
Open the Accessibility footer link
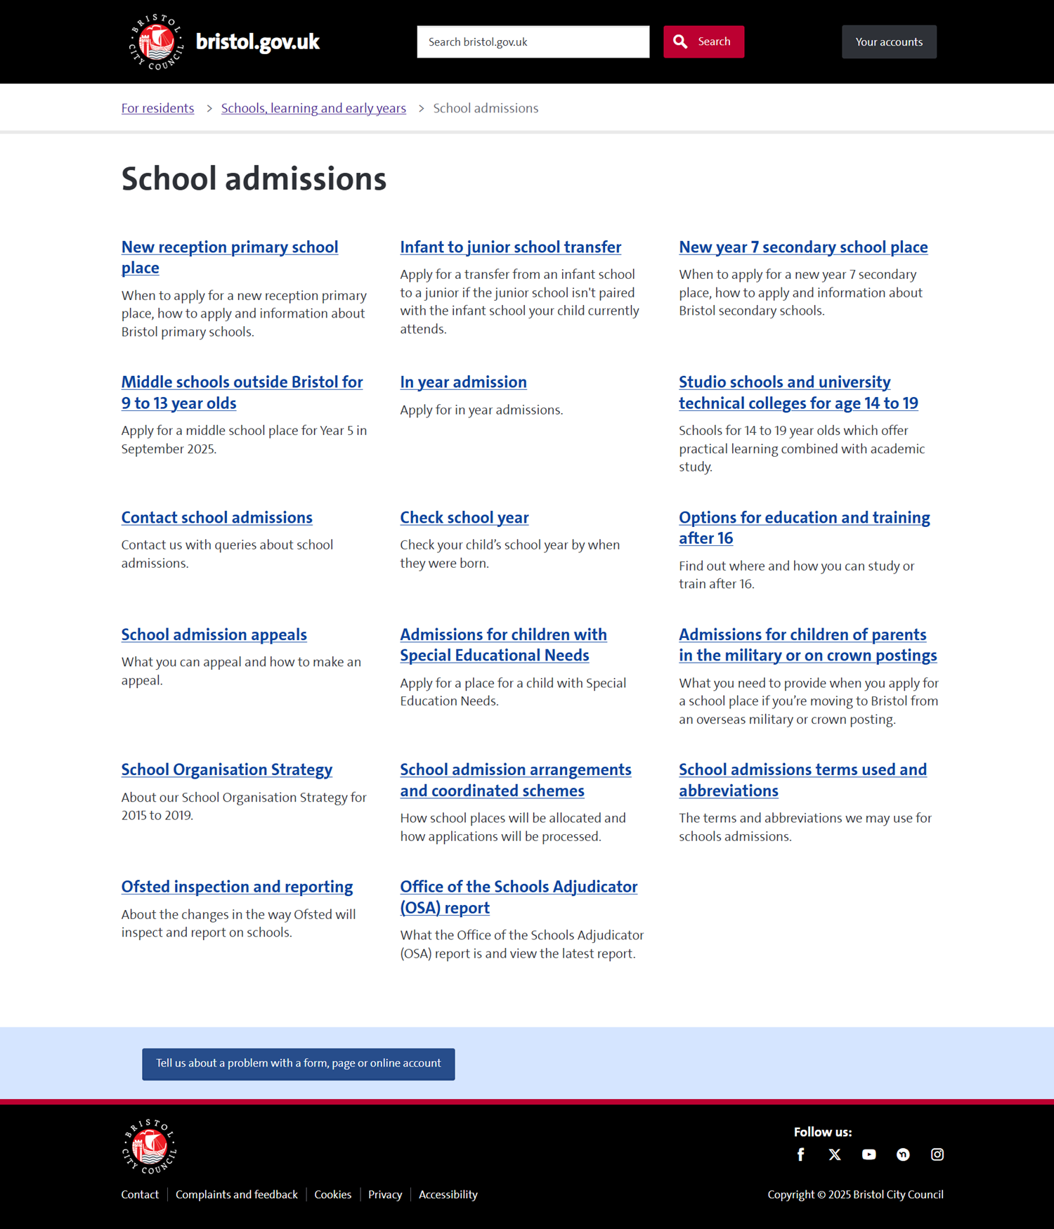click(x=448, y=1195)
